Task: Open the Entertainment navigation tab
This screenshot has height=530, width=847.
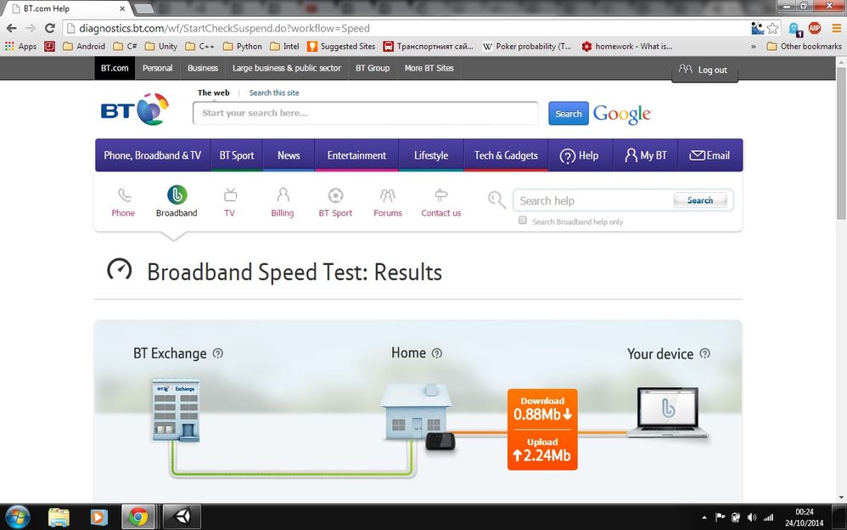Action: tap(356, 155)
